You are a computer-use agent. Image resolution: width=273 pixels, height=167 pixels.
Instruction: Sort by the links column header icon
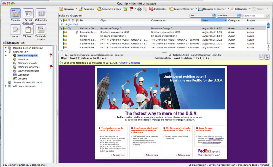tap(61, 20)
